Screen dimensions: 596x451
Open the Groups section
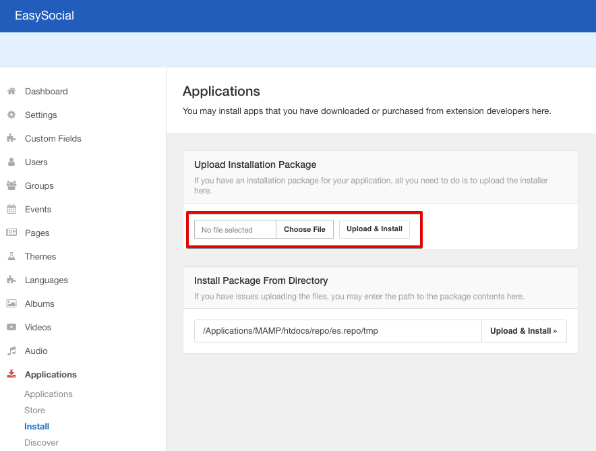pyautogui.click(x=39, y=185)
